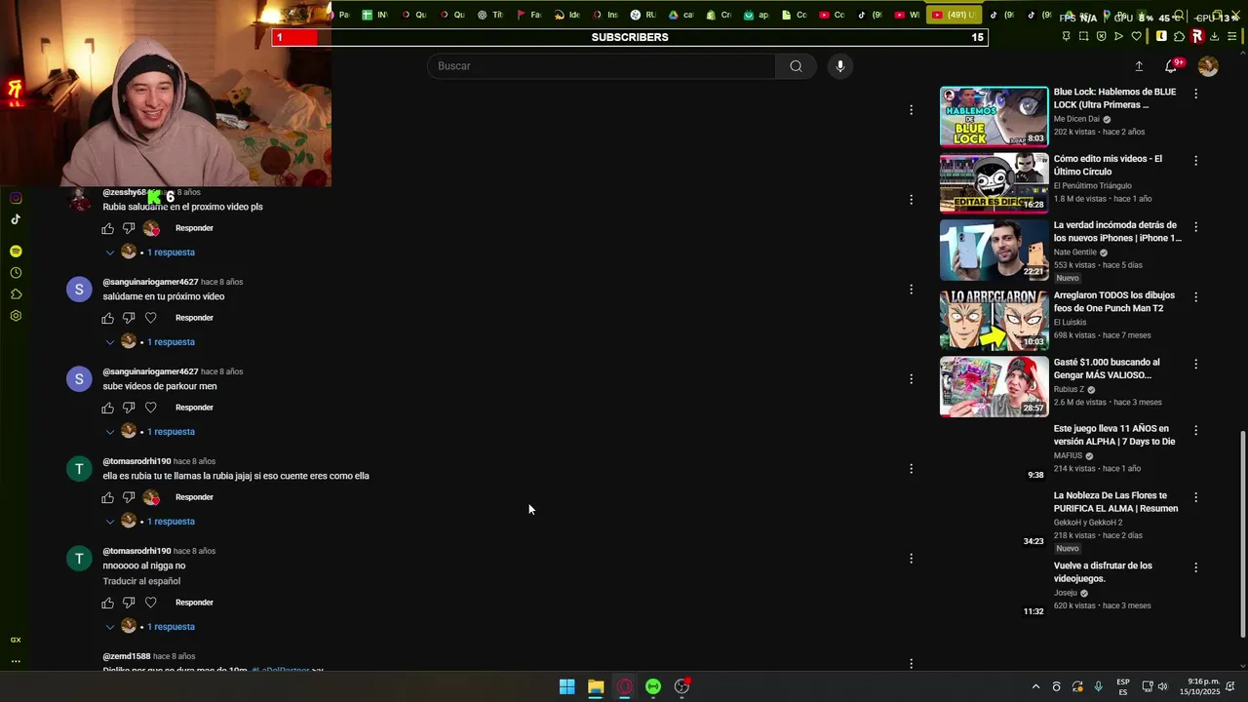Viewport: 1248px width, 702px height.
Task: Click the Buscar search input field
Action: click(x=601, y=66)
